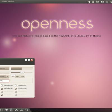Viewport: 112px width, 112px height.
Task: Click the media device tray icon
Action: point(93,2)
